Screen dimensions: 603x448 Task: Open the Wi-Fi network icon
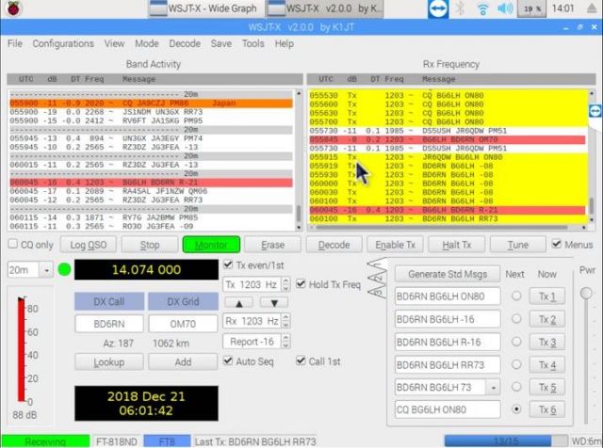pos(482,8)
